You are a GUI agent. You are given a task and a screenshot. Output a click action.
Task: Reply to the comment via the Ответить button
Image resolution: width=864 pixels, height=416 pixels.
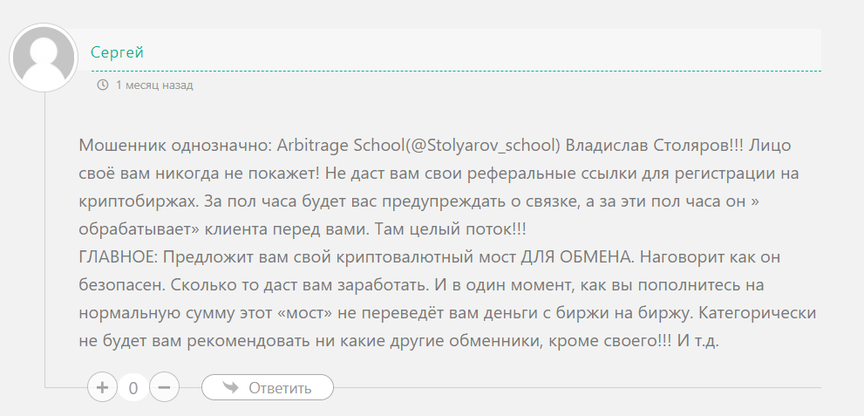[x=268, y=388]
